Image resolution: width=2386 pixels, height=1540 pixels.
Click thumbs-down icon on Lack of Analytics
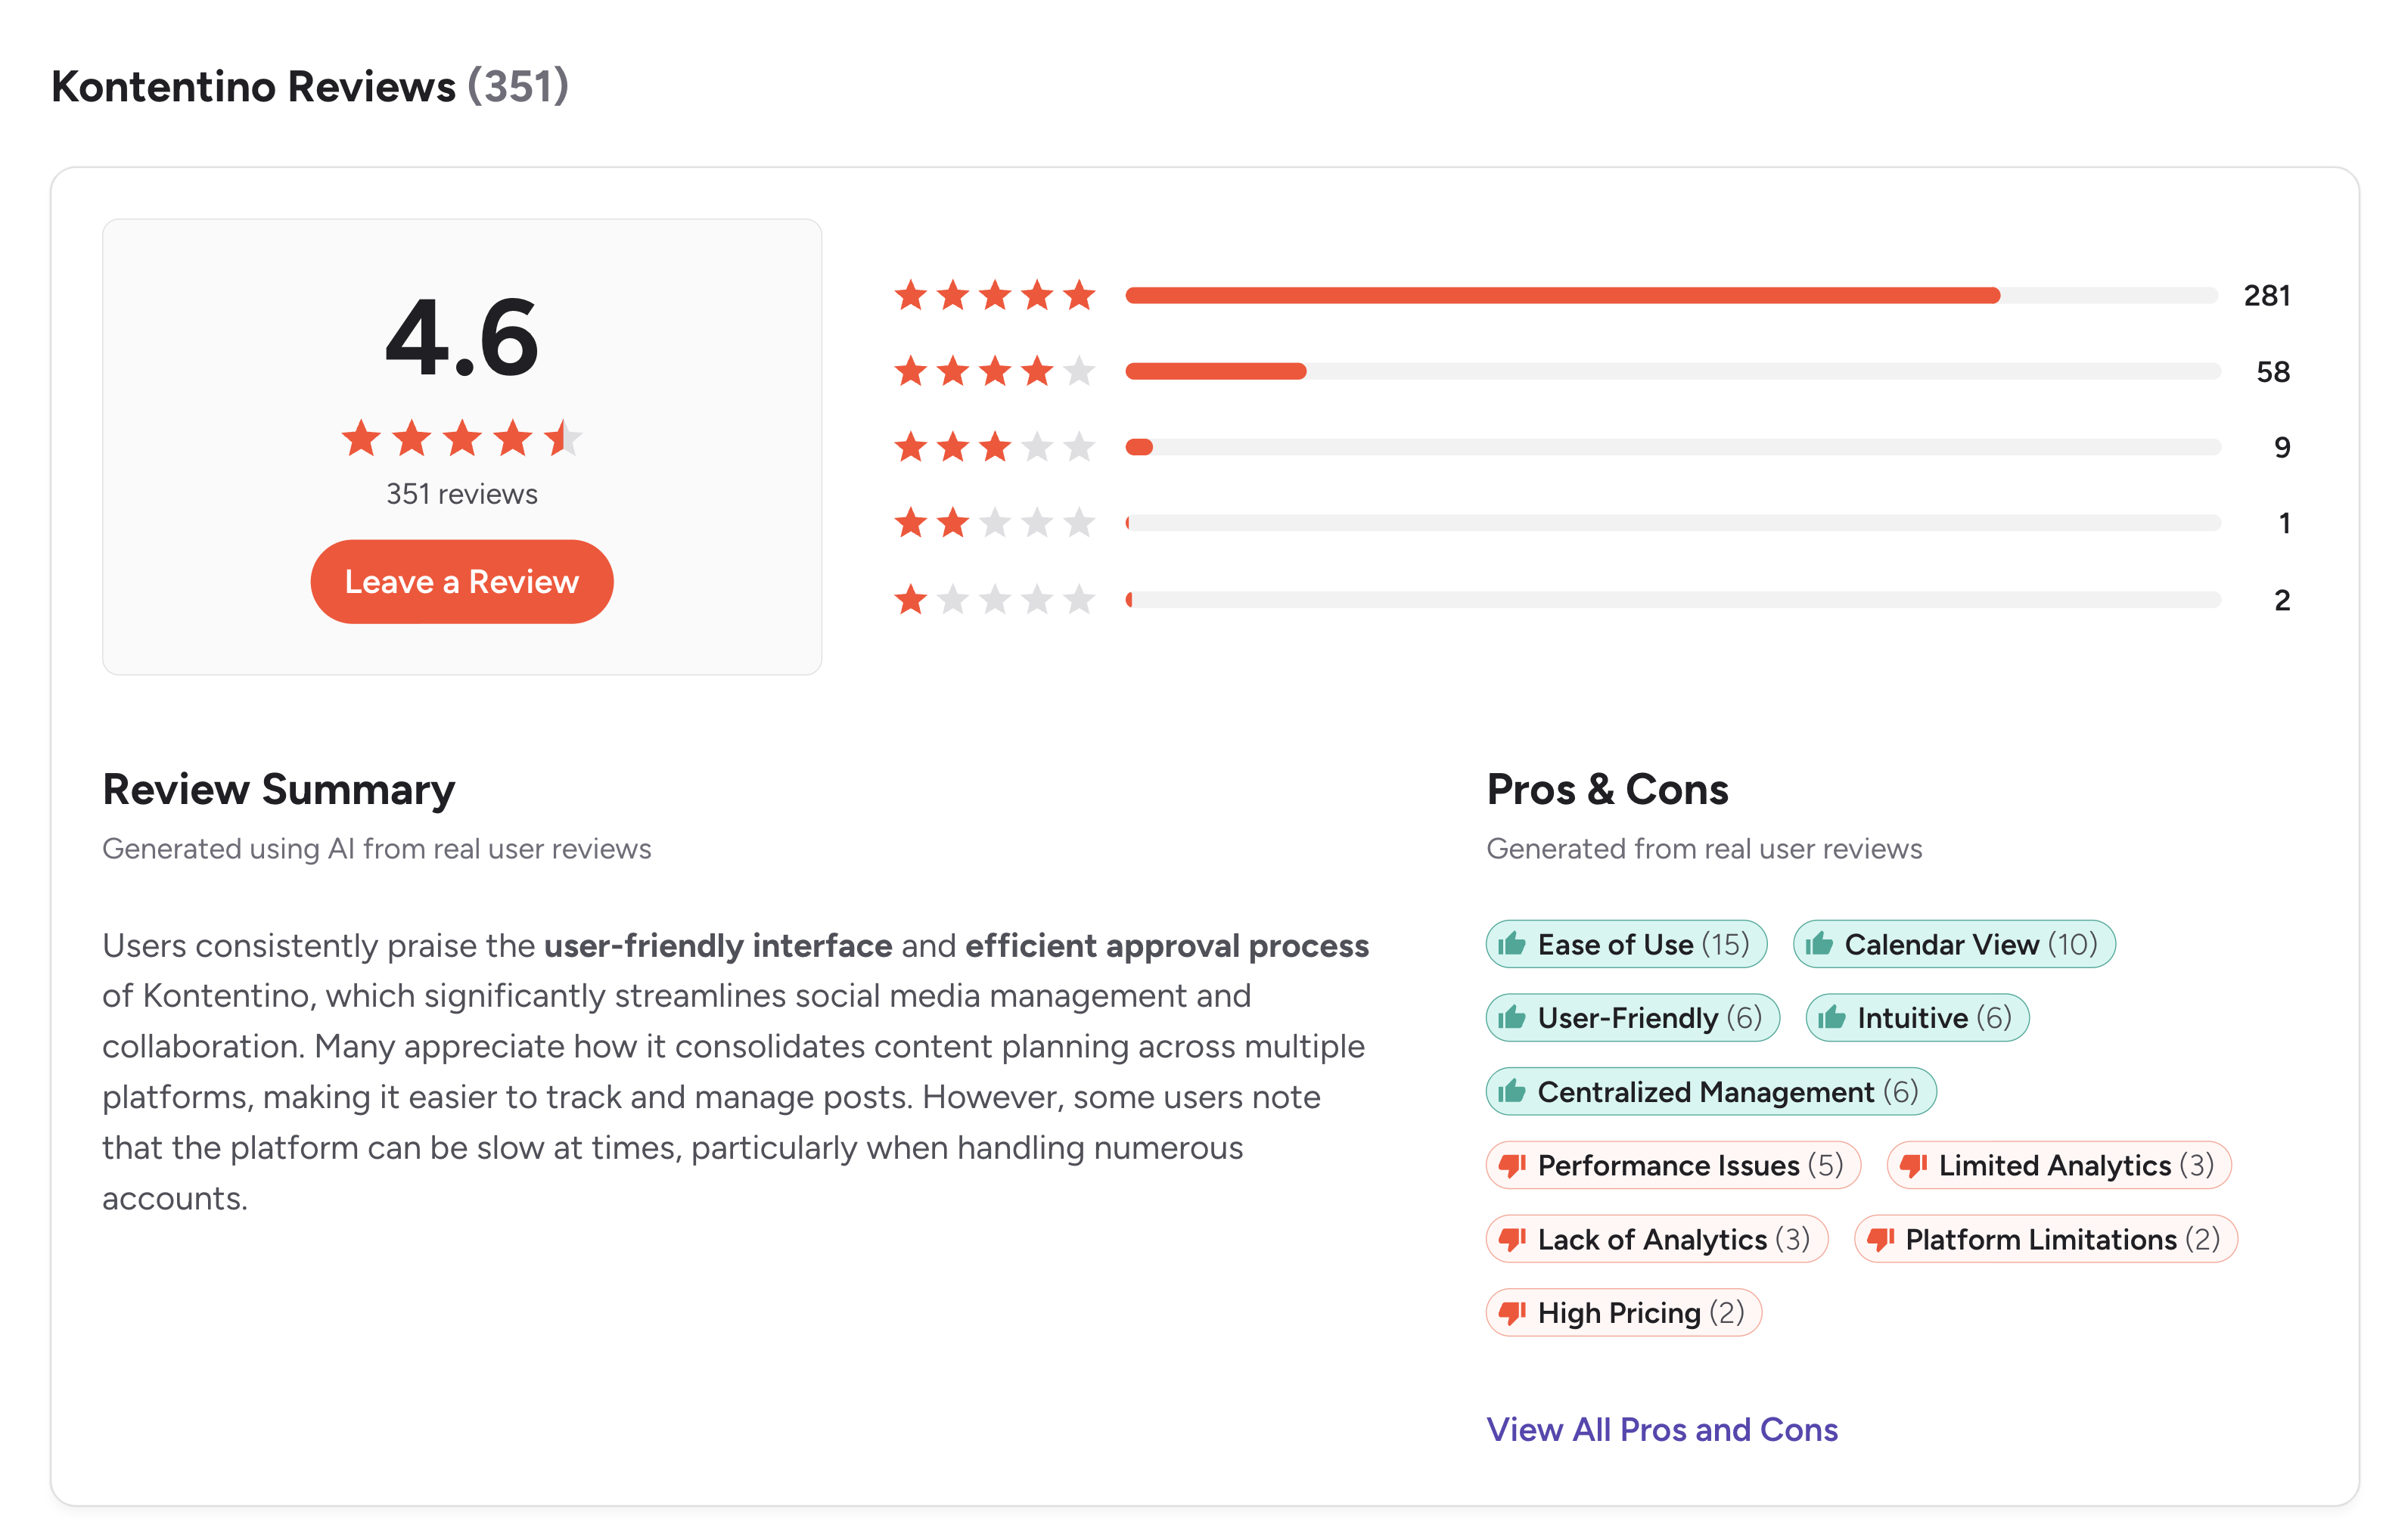click(1512, 1240)
